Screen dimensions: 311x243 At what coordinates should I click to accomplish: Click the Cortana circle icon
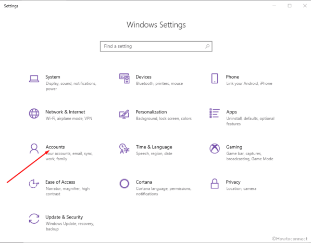tap(125, 184)
